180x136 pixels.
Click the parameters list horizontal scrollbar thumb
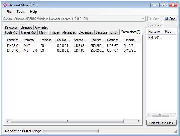(67, 121)
